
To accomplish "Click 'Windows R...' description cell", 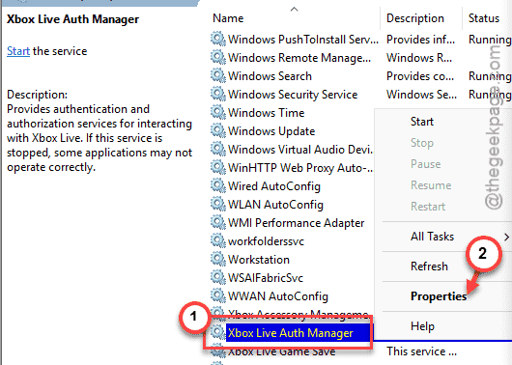I will point(419,58).
